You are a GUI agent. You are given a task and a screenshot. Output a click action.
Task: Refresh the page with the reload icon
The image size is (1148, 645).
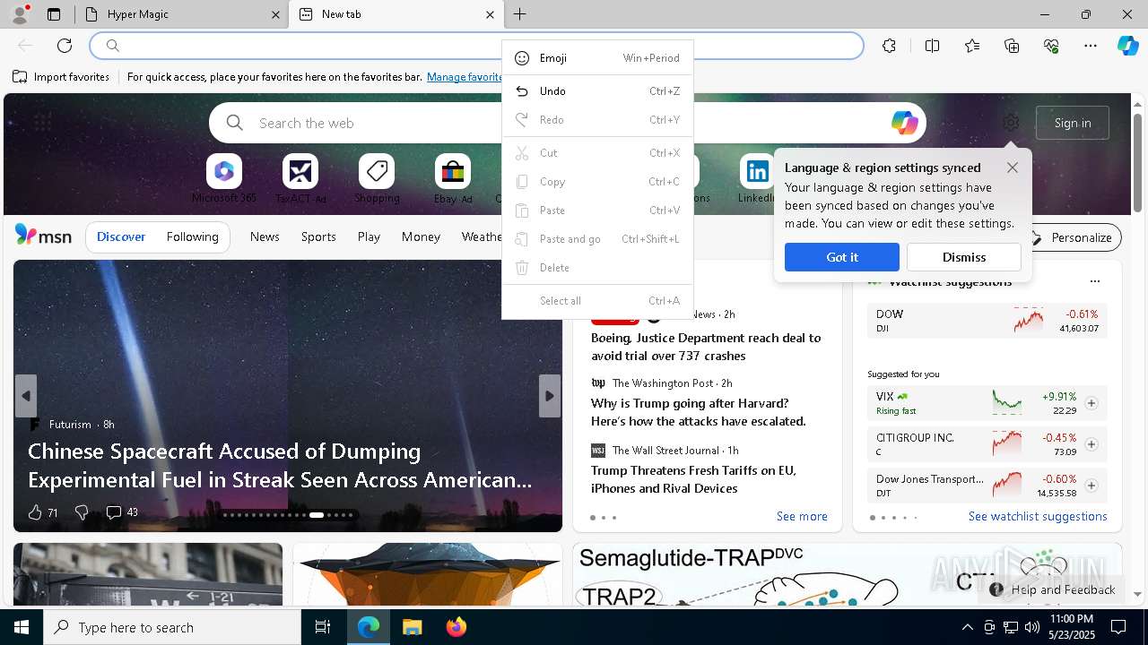coord(65,46)
